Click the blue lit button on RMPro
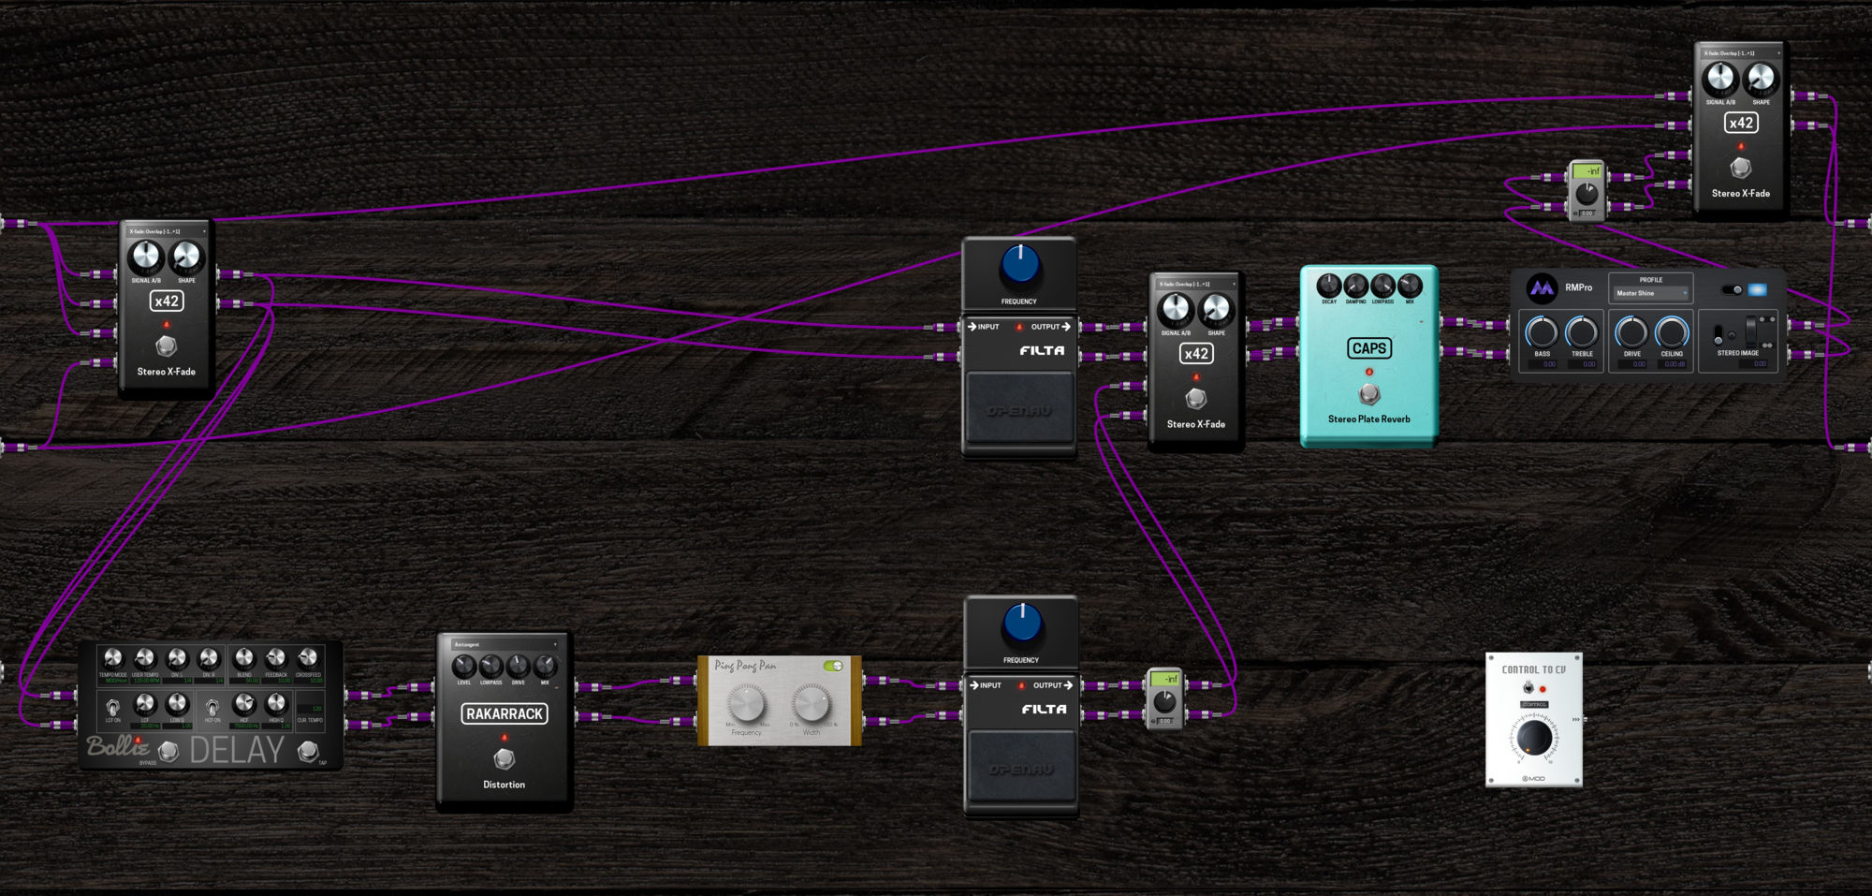Image resolution: width=1872 pixels, height=896 pixels. (x=1757, y=289)
